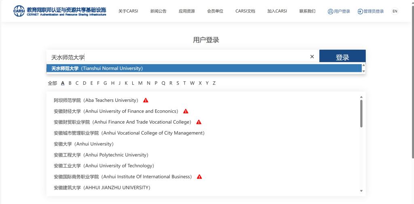Click the warning icon next to Anhui University of Finance
414x204 pixels.
coord(186,111)
